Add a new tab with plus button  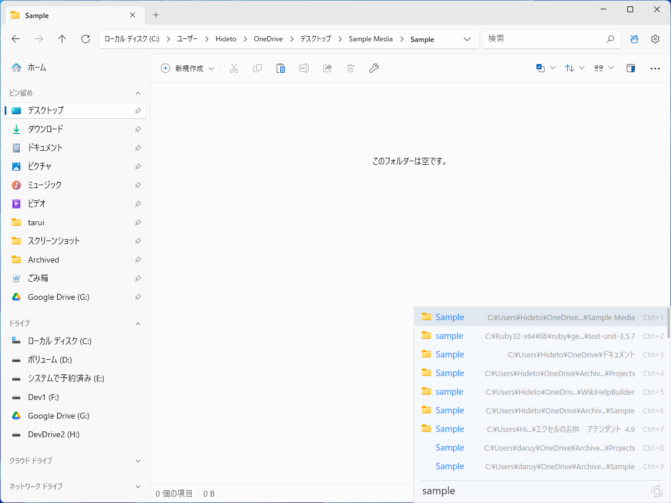click(156, 15)
